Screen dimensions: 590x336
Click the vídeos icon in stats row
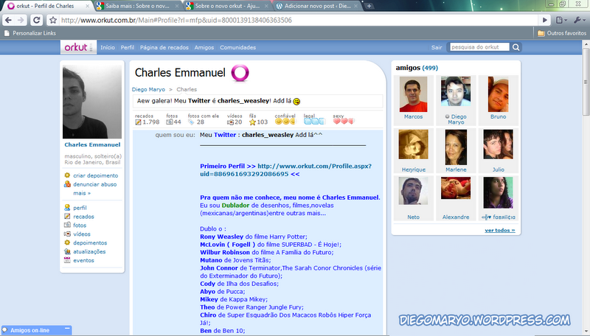230,122
